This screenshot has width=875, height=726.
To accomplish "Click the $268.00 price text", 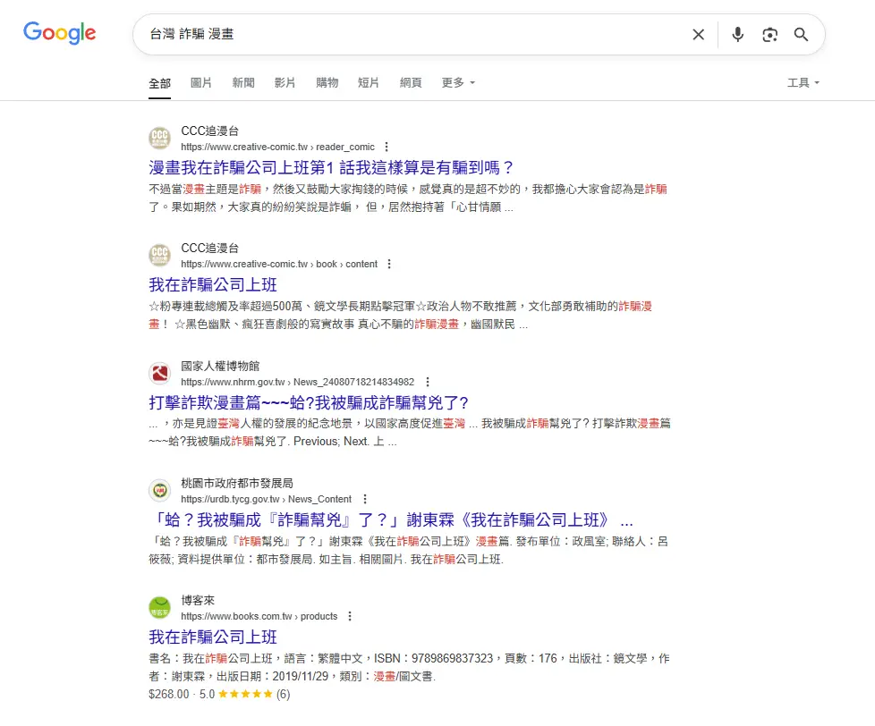I will tap(169, 694).
